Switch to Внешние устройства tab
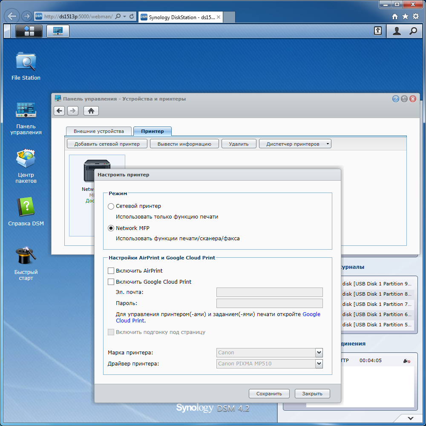Image resolution: width=426 pixels, height=426 pixels. [99, 131]
